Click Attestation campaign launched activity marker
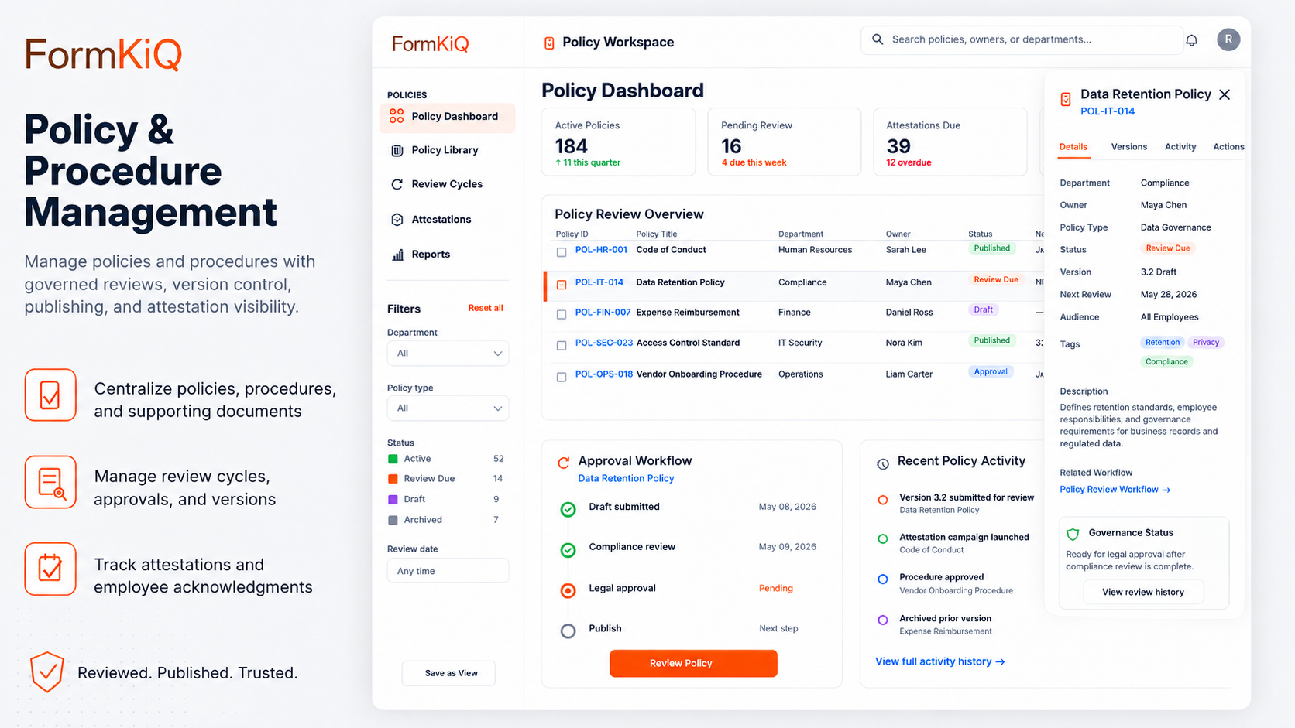 pyautogui.click(x=882, y=538)
